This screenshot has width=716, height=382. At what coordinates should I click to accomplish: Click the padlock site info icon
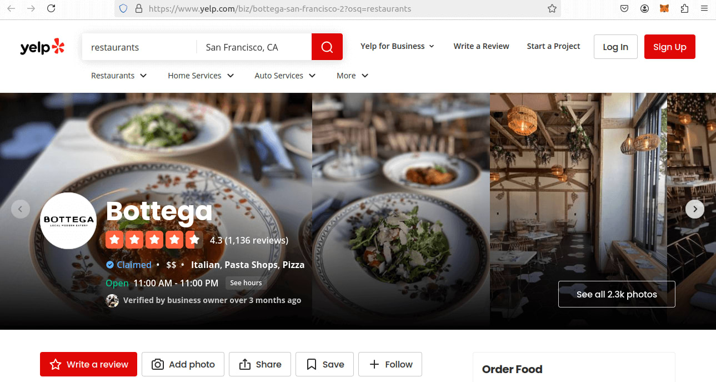[x=138, y=8]
